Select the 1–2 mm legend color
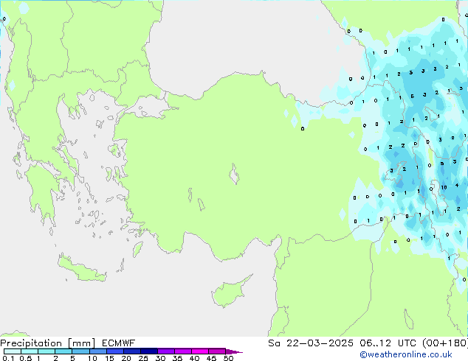This screenshot has width=468, height=361. click(47, 351)
